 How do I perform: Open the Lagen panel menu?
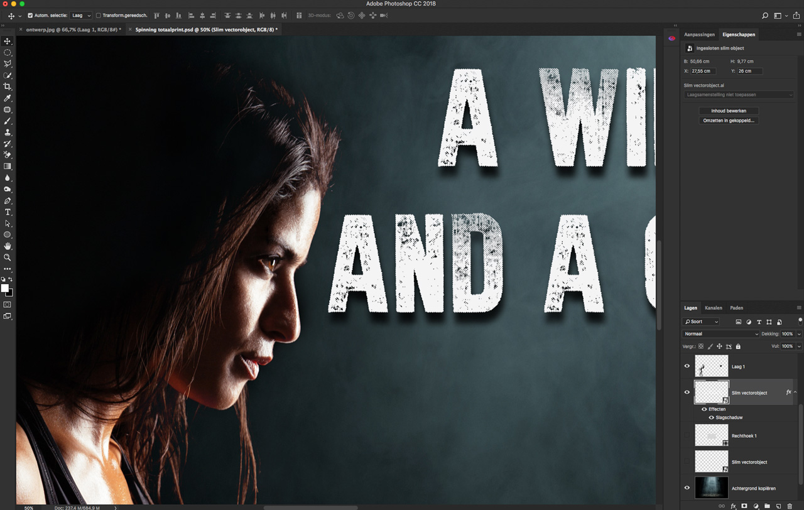click(799, 308)
